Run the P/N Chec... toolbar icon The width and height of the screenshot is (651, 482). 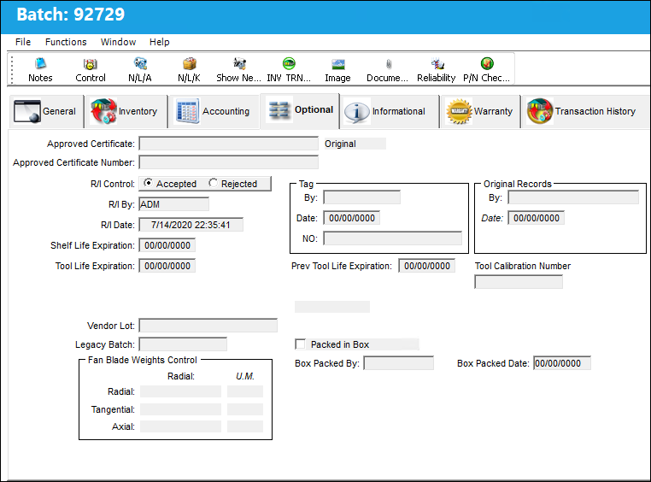pos(487,69)
